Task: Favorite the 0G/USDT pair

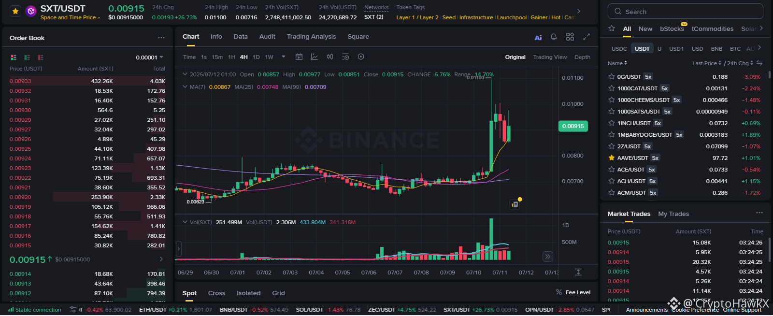Action: (x=612, y=77)
